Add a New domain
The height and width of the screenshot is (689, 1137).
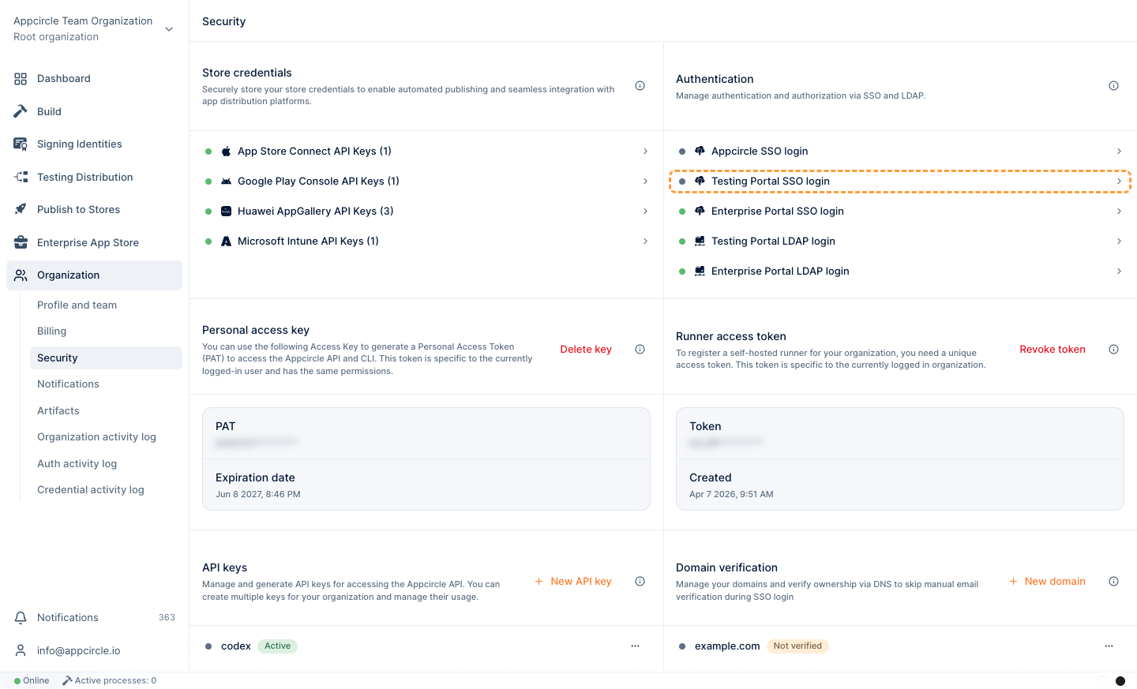coord(1047,582)
